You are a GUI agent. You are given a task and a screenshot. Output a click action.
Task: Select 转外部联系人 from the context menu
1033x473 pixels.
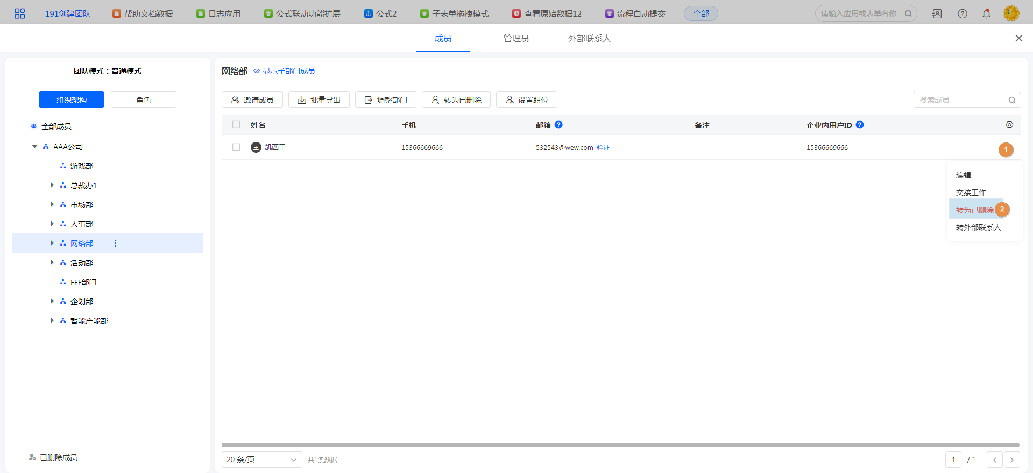[x=978, y=227]
